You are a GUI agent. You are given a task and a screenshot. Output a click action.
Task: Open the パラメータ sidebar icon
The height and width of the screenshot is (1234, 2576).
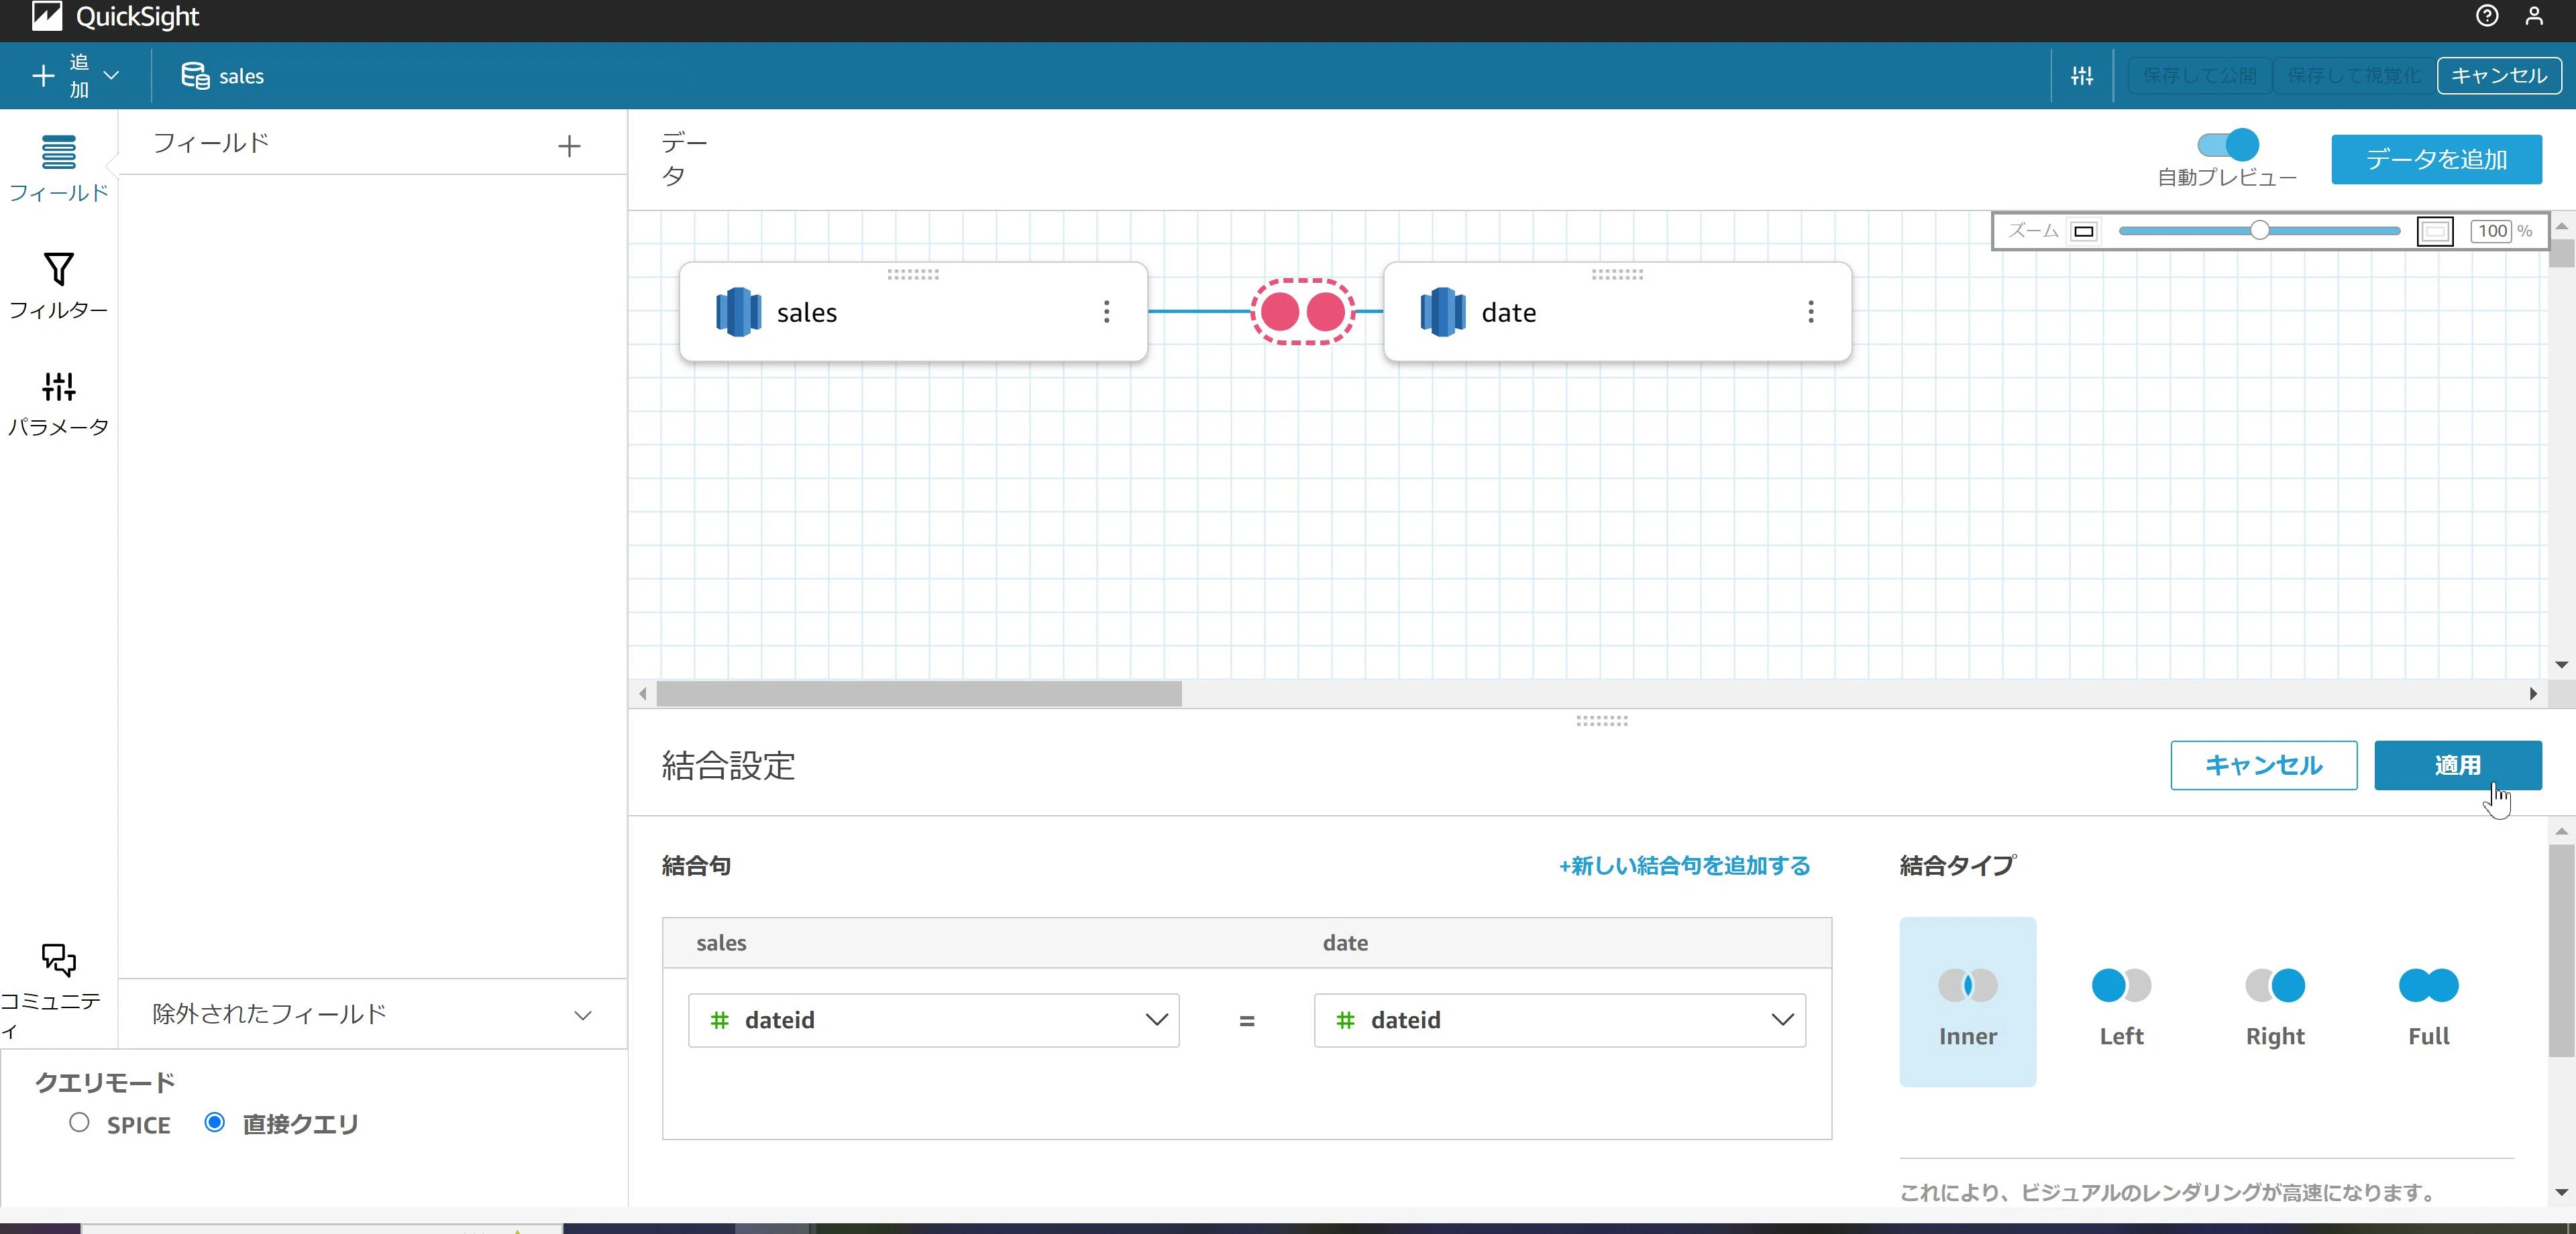(58, 385)
